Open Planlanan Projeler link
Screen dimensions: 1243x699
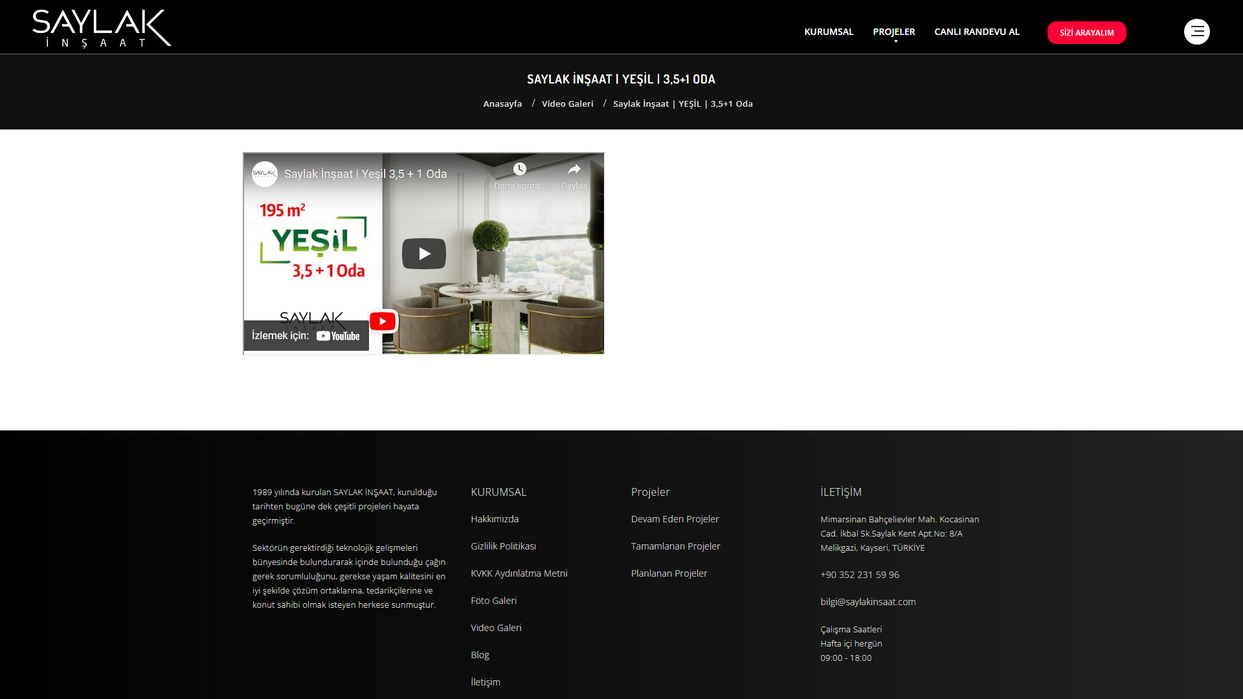pyautogui.click(x=669, y=573)
